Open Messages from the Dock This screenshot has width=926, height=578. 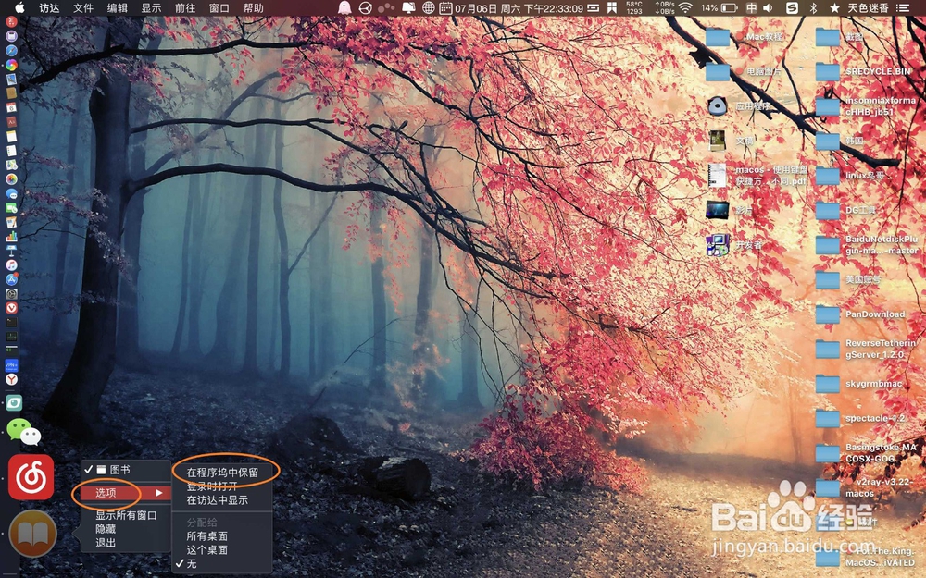pos(11,193)
